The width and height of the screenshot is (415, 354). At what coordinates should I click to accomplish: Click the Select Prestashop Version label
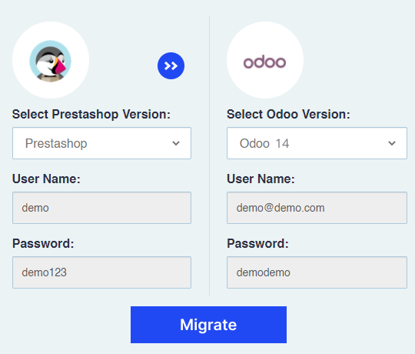[91, 115]
